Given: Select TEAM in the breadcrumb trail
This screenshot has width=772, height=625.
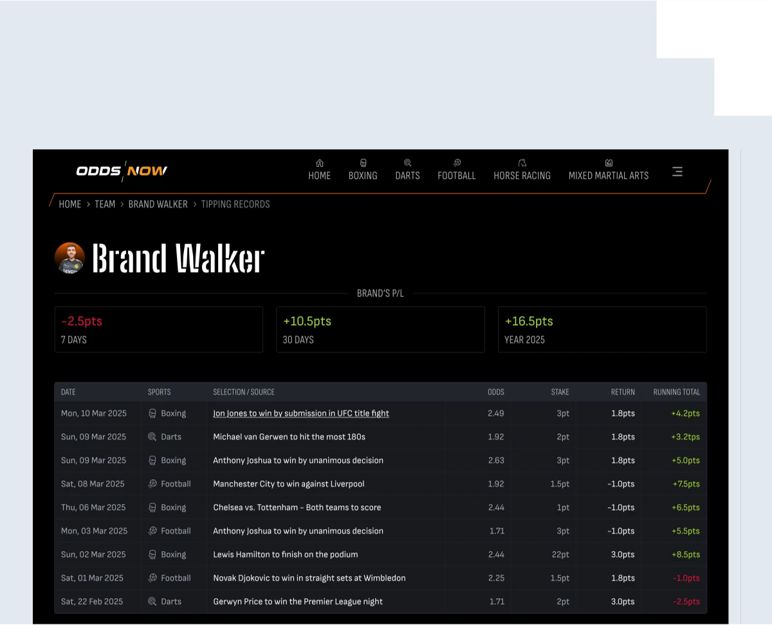Looking at the screenshot, I should click(105, 204).
